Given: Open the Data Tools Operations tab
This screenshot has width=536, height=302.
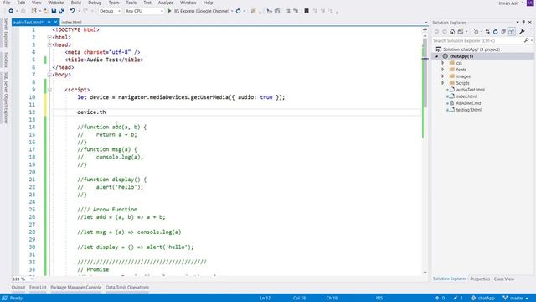Looking at the screenshot, I should point(127,288).
